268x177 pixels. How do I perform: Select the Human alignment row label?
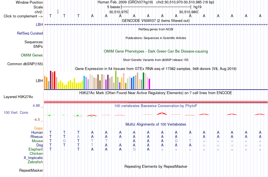37,132
